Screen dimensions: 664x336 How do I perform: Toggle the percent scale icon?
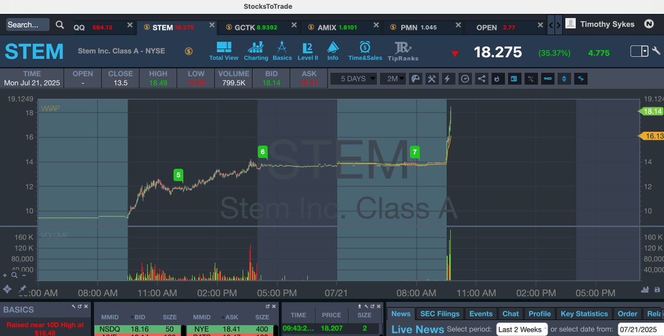pyautogui.click(x=531, y=79)
